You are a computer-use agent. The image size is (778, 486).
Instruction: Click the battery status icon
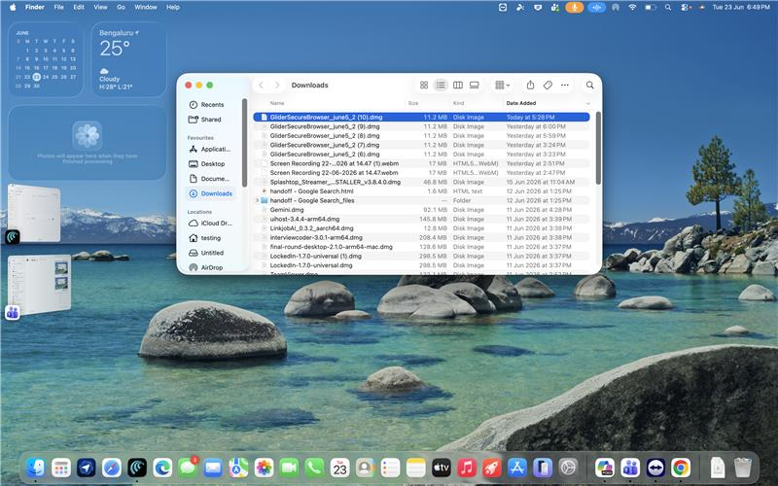click(x=650, y=8)
